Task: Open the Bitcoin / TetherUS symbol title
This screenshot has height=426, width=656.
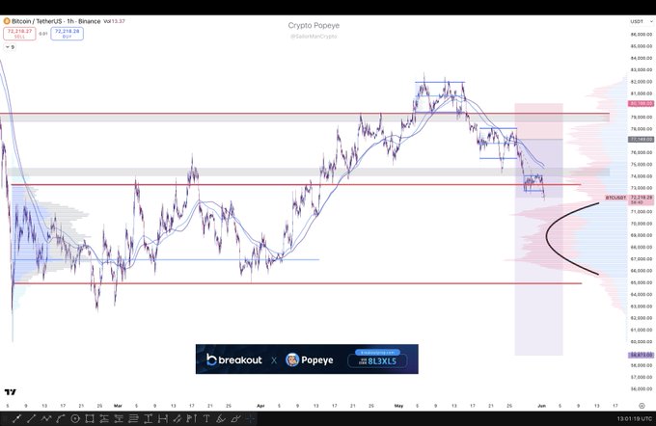Action: [56, 21]
